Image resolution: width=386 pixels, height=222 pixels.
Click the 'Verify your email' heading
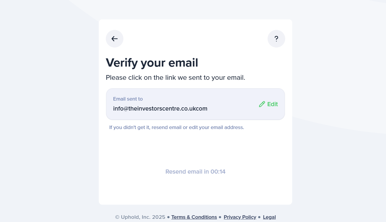152,63
